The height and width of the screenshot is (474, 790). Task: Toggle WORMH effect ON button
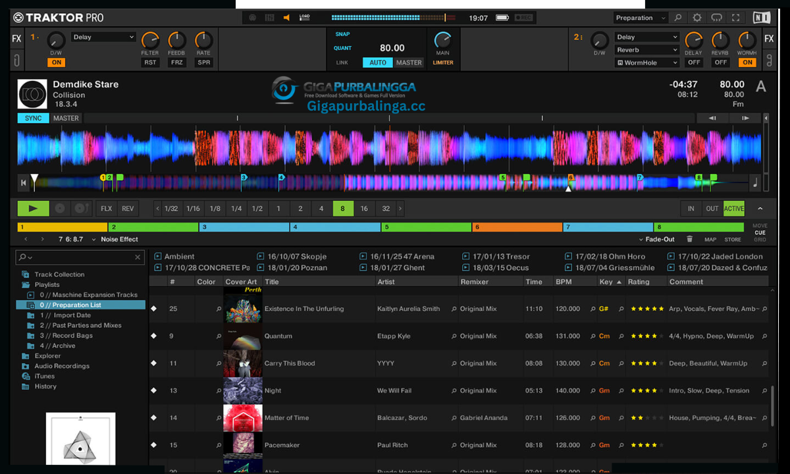[747, 63]
